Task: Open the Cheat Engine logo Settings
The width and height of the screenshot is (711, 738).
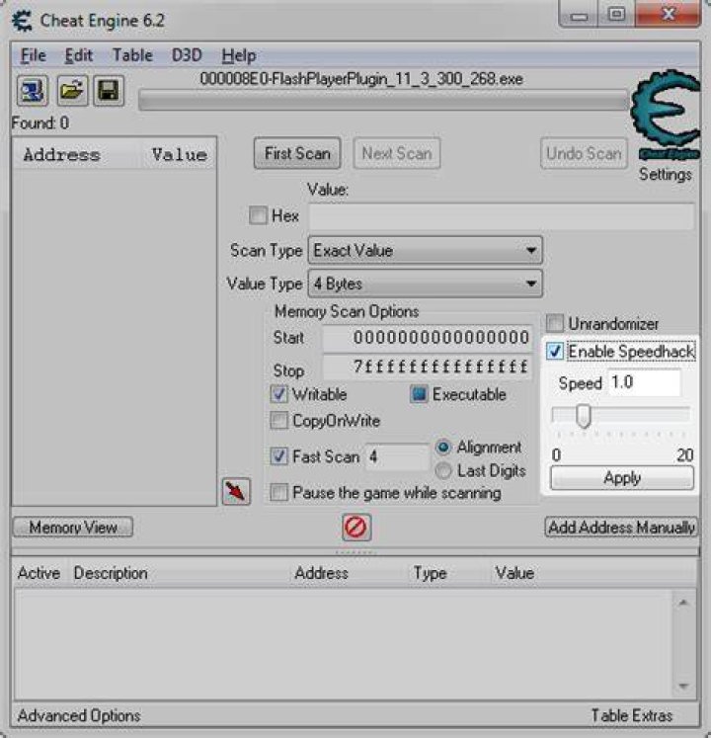Action: (667, 126)
